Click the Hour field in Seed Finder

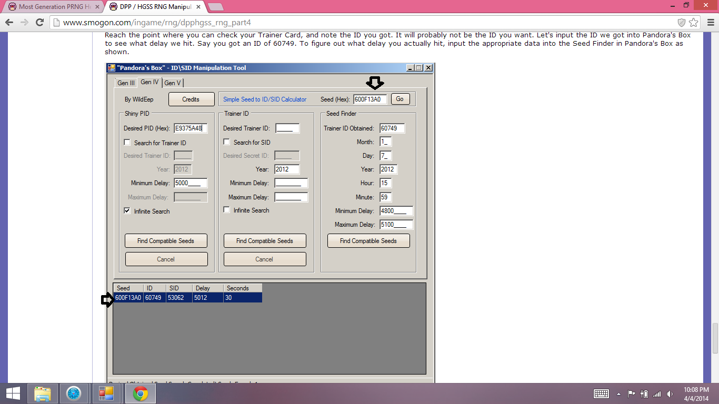click(386, 183)
